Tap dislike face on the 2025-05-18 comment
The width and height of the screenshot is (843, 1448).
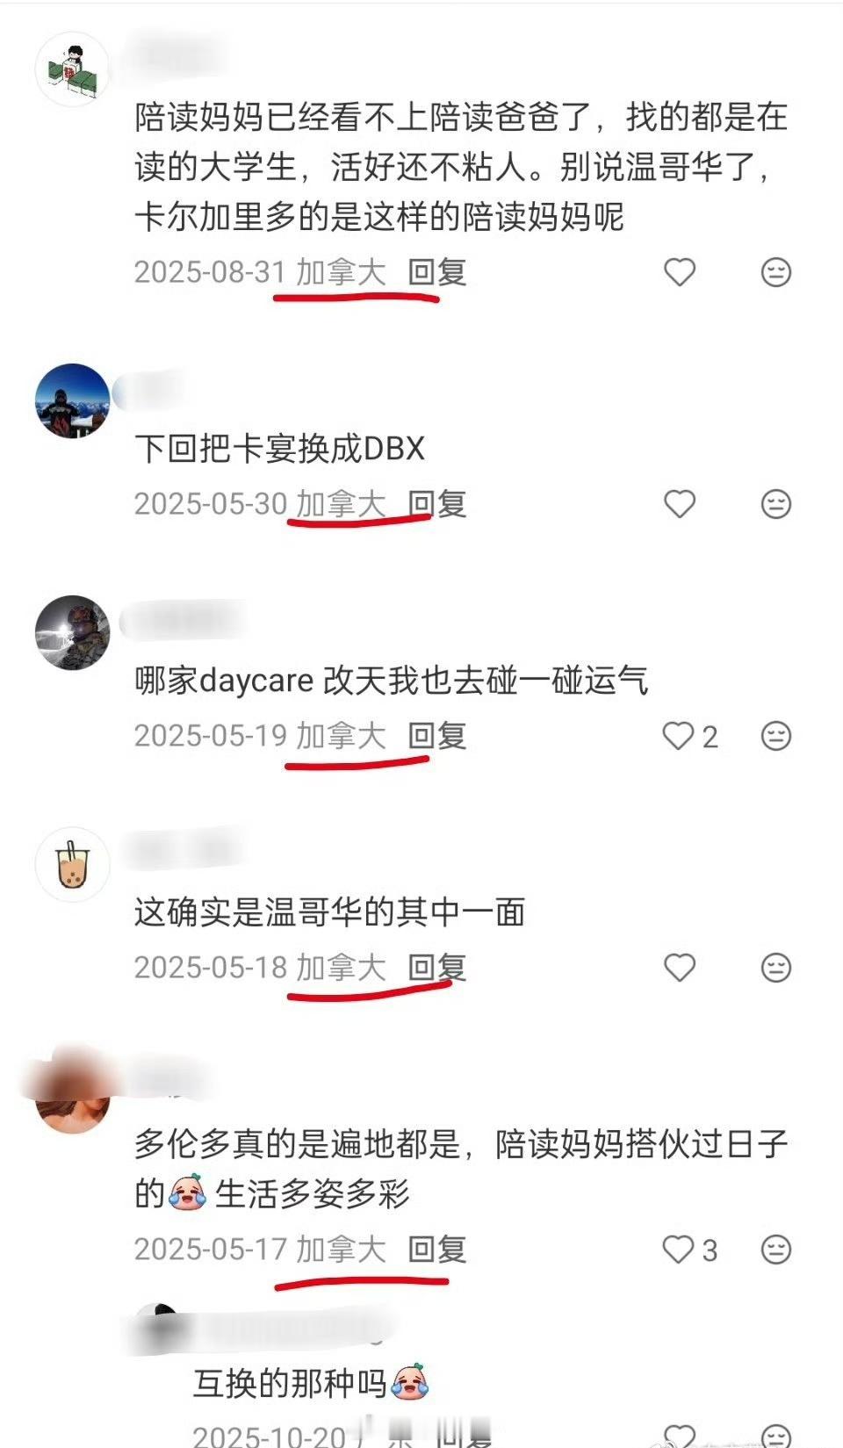[775, 968]
